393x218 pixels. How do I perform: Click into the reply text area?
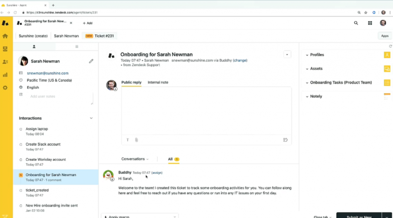tap(206, 111)
